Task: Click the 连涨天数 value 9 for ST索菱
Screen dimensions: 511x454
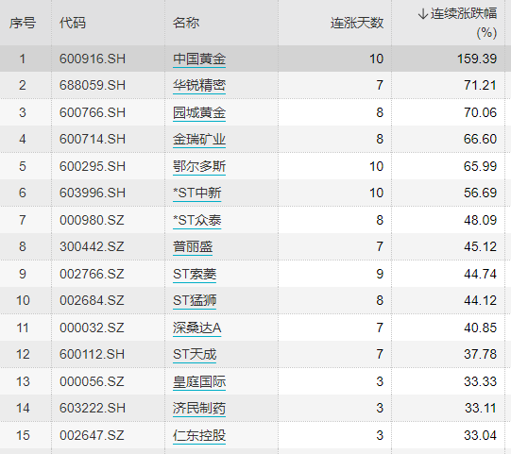Action: (380, 274)
